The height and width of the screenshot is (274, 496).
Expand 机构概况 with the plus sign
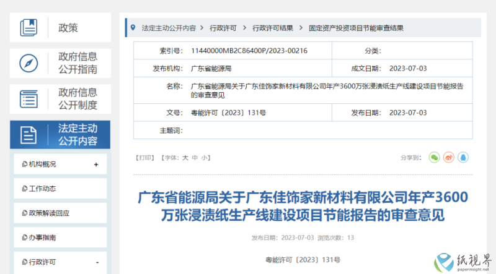[96, 165]
